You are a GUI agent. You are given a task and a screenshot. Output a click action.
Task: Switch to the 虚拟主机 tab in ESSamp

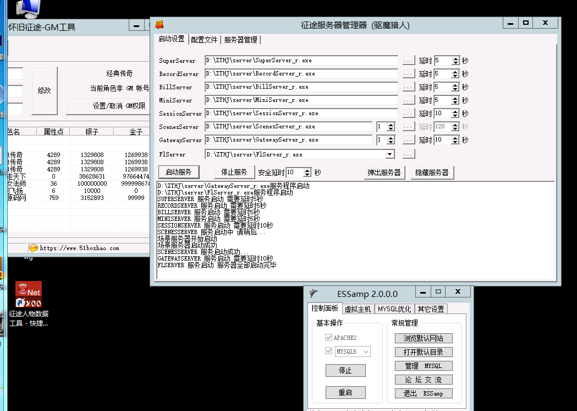[x=358, y=309]
